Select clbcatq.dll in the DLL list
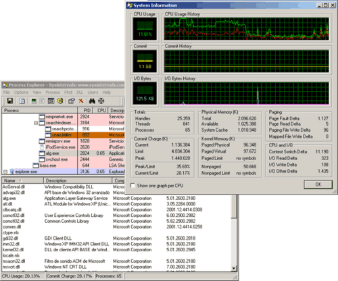Screen dimensions: 338x281 [12, 209]
